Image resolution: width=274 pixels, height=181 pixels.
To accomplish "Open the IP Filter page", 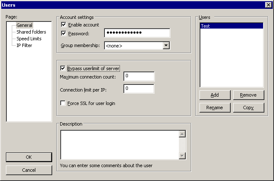I will point(24,45).
